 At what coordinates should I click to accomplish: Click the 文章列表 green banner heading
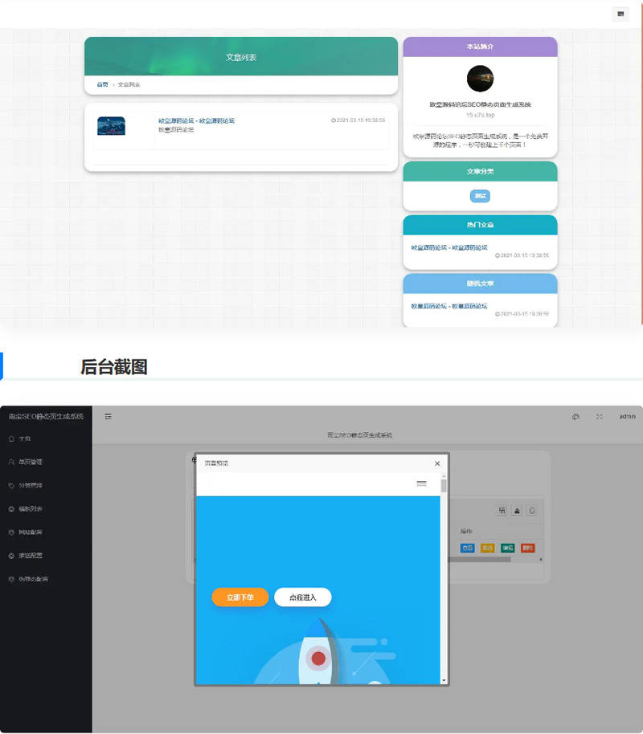tap(241, 57)
